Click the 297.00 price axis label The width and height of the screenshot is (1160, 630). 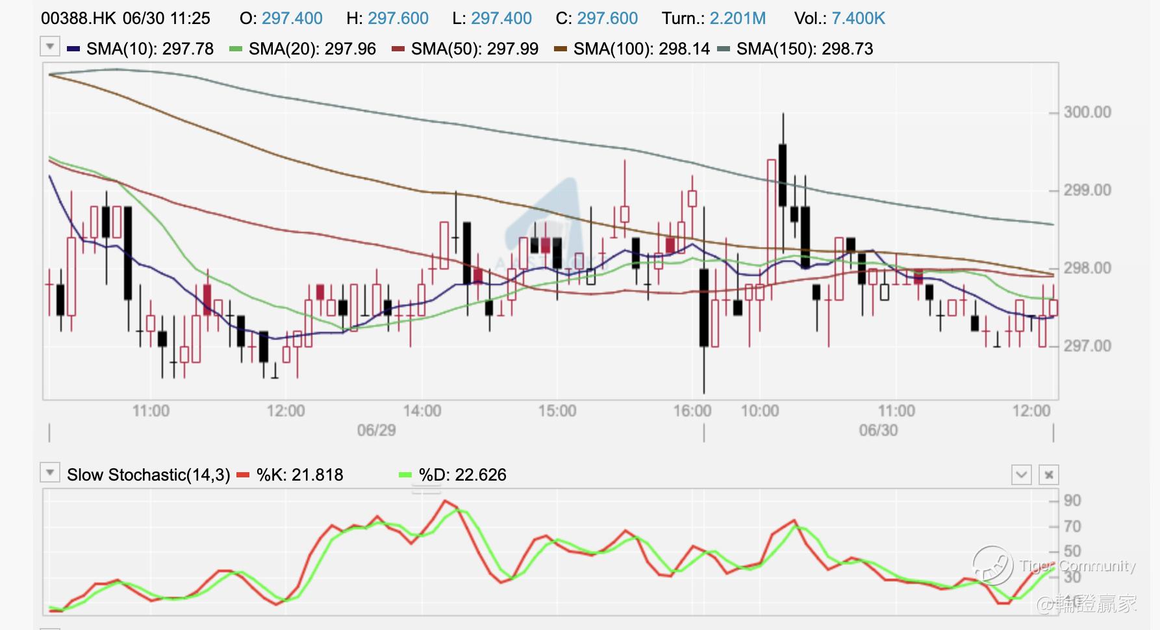[x=1087, y=346]
